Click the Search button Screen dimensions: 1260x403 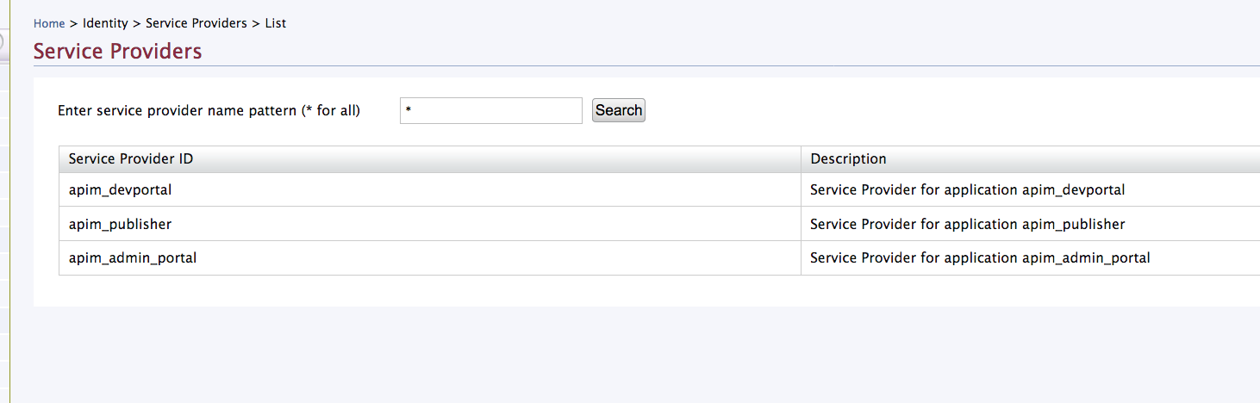click(619, 110)
